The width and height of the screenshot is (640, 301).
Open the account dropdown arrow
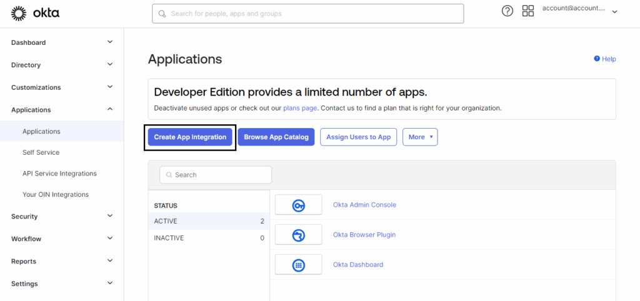[x=615, y=12]
